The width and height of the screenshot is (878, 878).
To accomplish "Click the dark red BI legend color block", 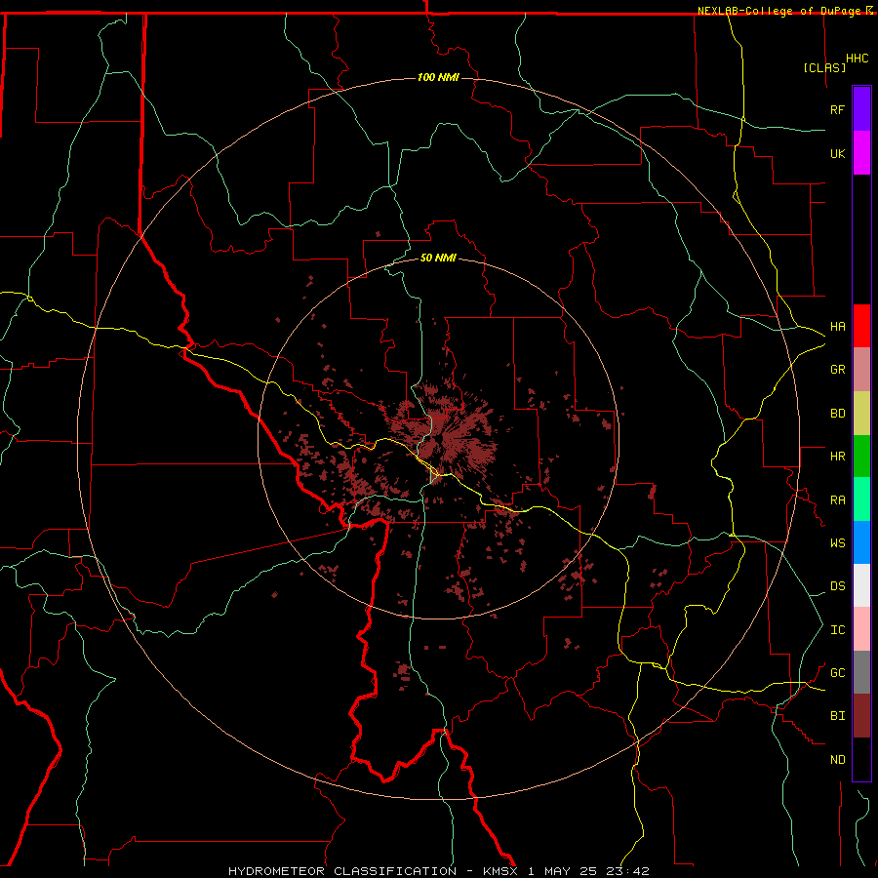I will point(861,716).
